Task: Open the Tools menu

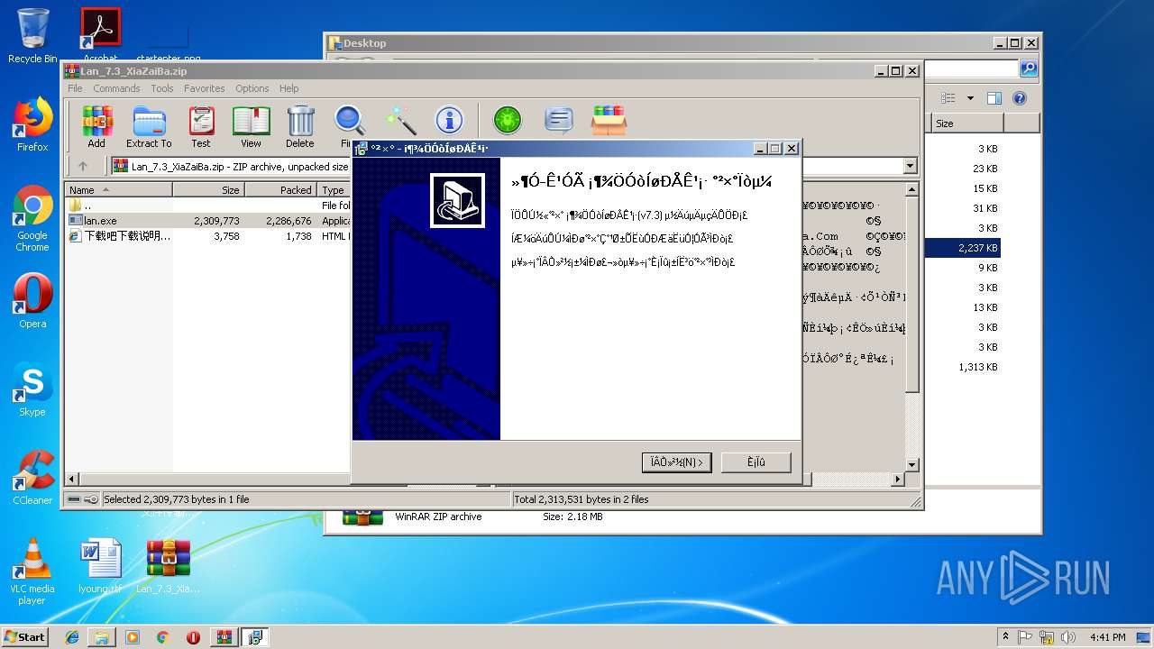Action: click(x=162, y=88)
